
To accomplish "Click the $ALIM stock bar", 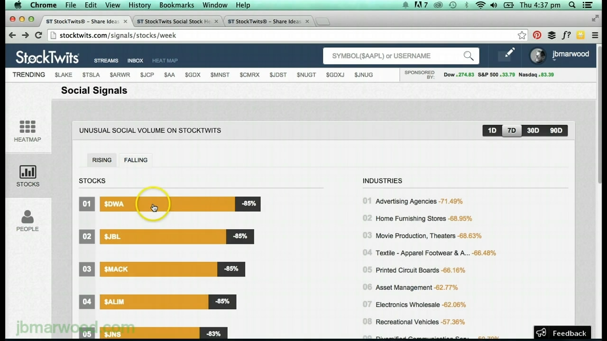I will coord(168,302).
